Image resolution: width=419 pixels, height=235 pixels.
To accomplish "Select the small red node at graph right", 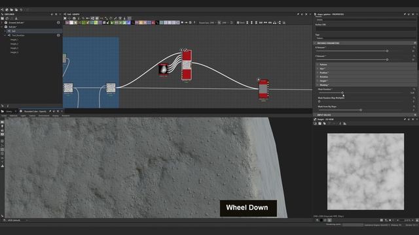I will point(263,89).
